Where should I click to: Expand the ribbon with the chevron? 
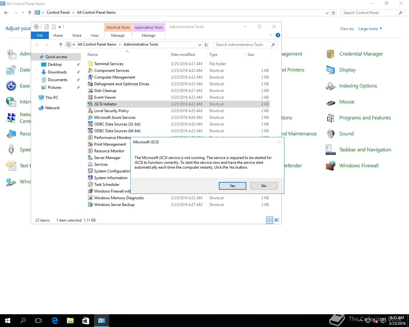tap(271, 35)
